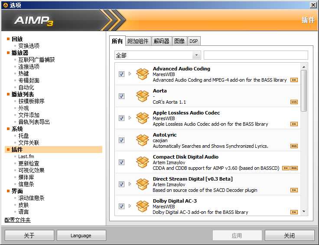
Task: Disable the AutoLyric plugin checkbox
Action: pos(121,140)
